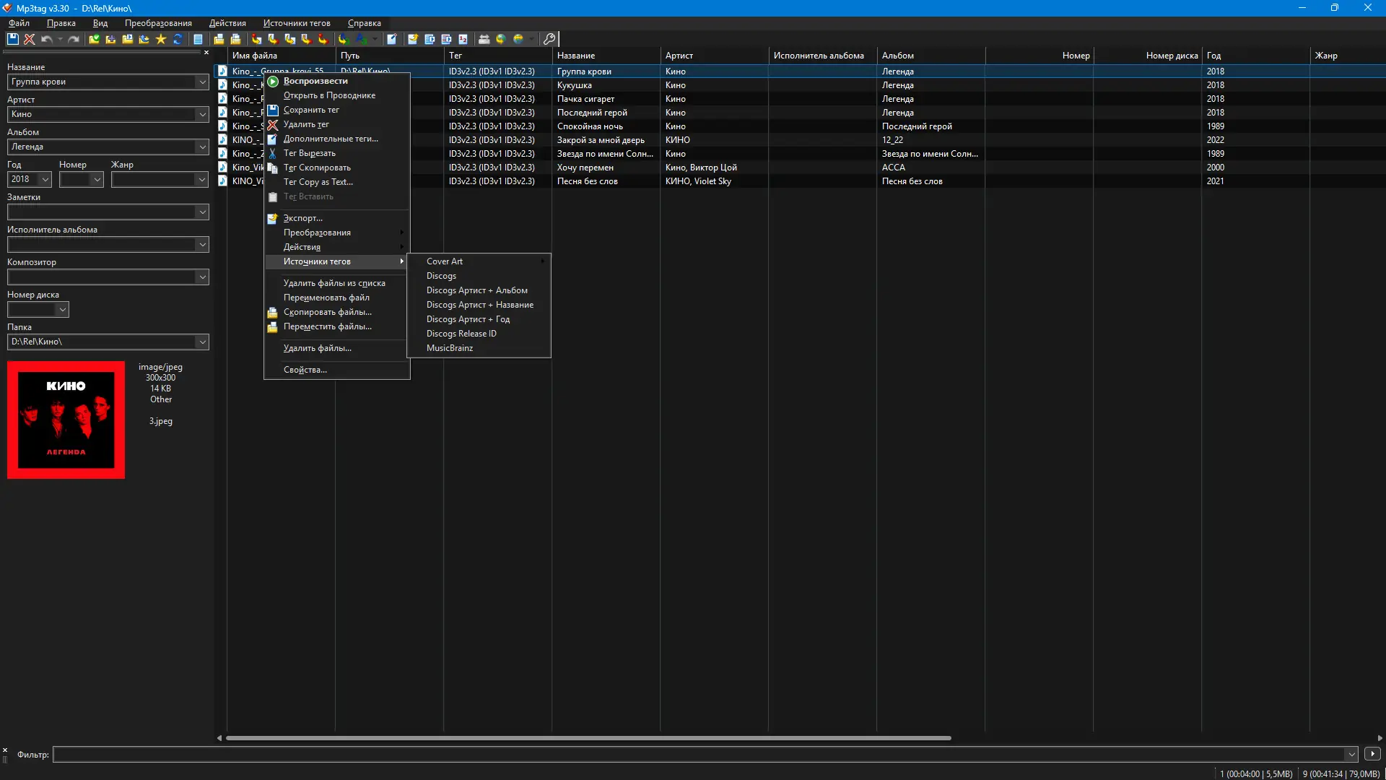Open the wrench options icon in toolbar

549,39
